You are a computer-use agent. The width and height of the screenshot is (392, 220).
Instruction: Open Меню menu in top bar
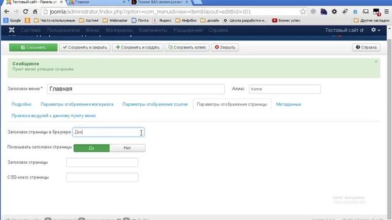tap(92, 30)
